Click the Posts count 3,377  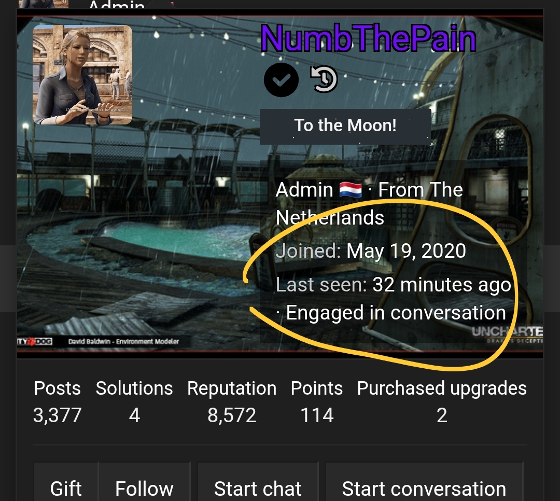point(57,415)
